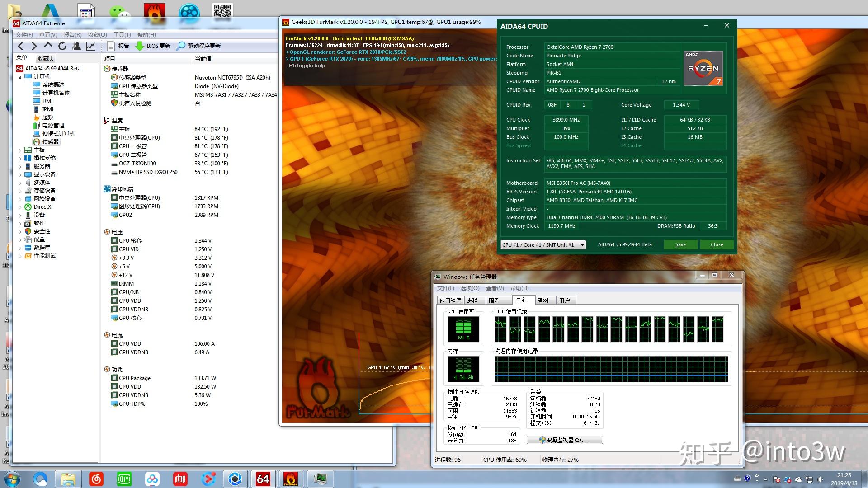This screenshot has width=868, height=488.
Task: Click 资源监视器 button in Task Manager
Action: 565,440
